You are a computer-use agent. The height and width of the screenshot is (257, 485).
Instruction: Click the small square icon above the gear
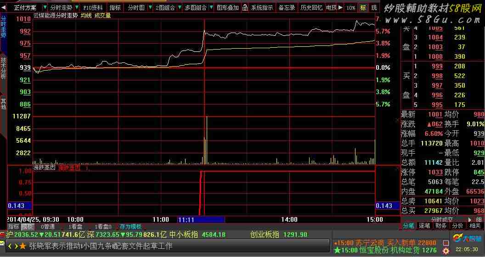tap(446, 243)
